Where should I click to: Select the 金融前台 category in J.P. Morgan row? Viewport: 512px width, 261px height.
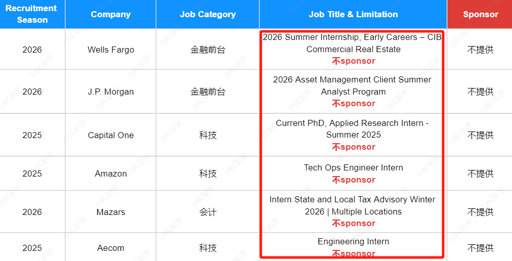(208, 92)
